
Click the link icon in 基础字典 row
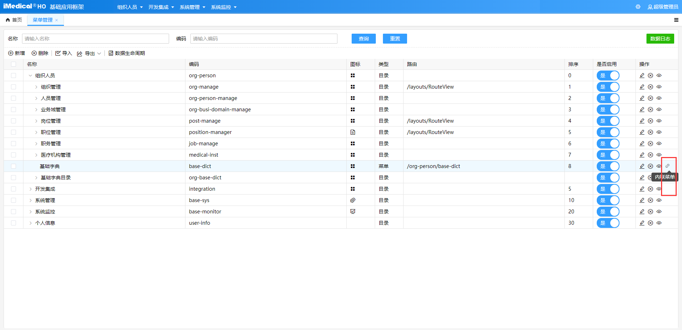[667, 166]
